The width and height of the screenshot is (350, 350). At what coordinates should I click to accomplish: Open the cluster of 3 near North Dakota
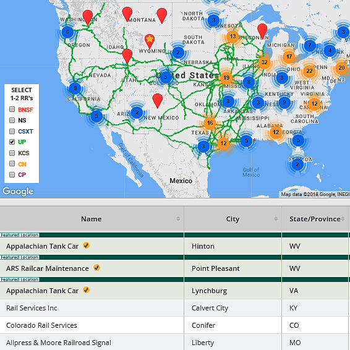click(x=213, y=20)
